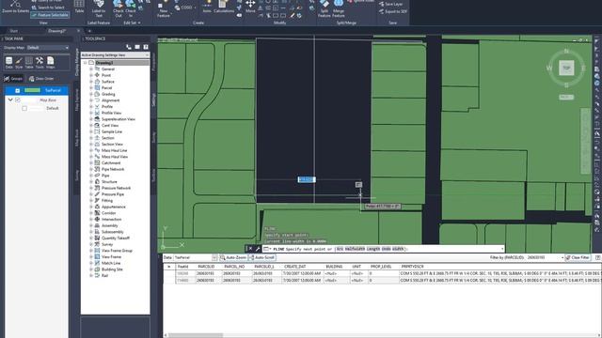Click the Style icon in Task Pane

[x=19, y=63]
